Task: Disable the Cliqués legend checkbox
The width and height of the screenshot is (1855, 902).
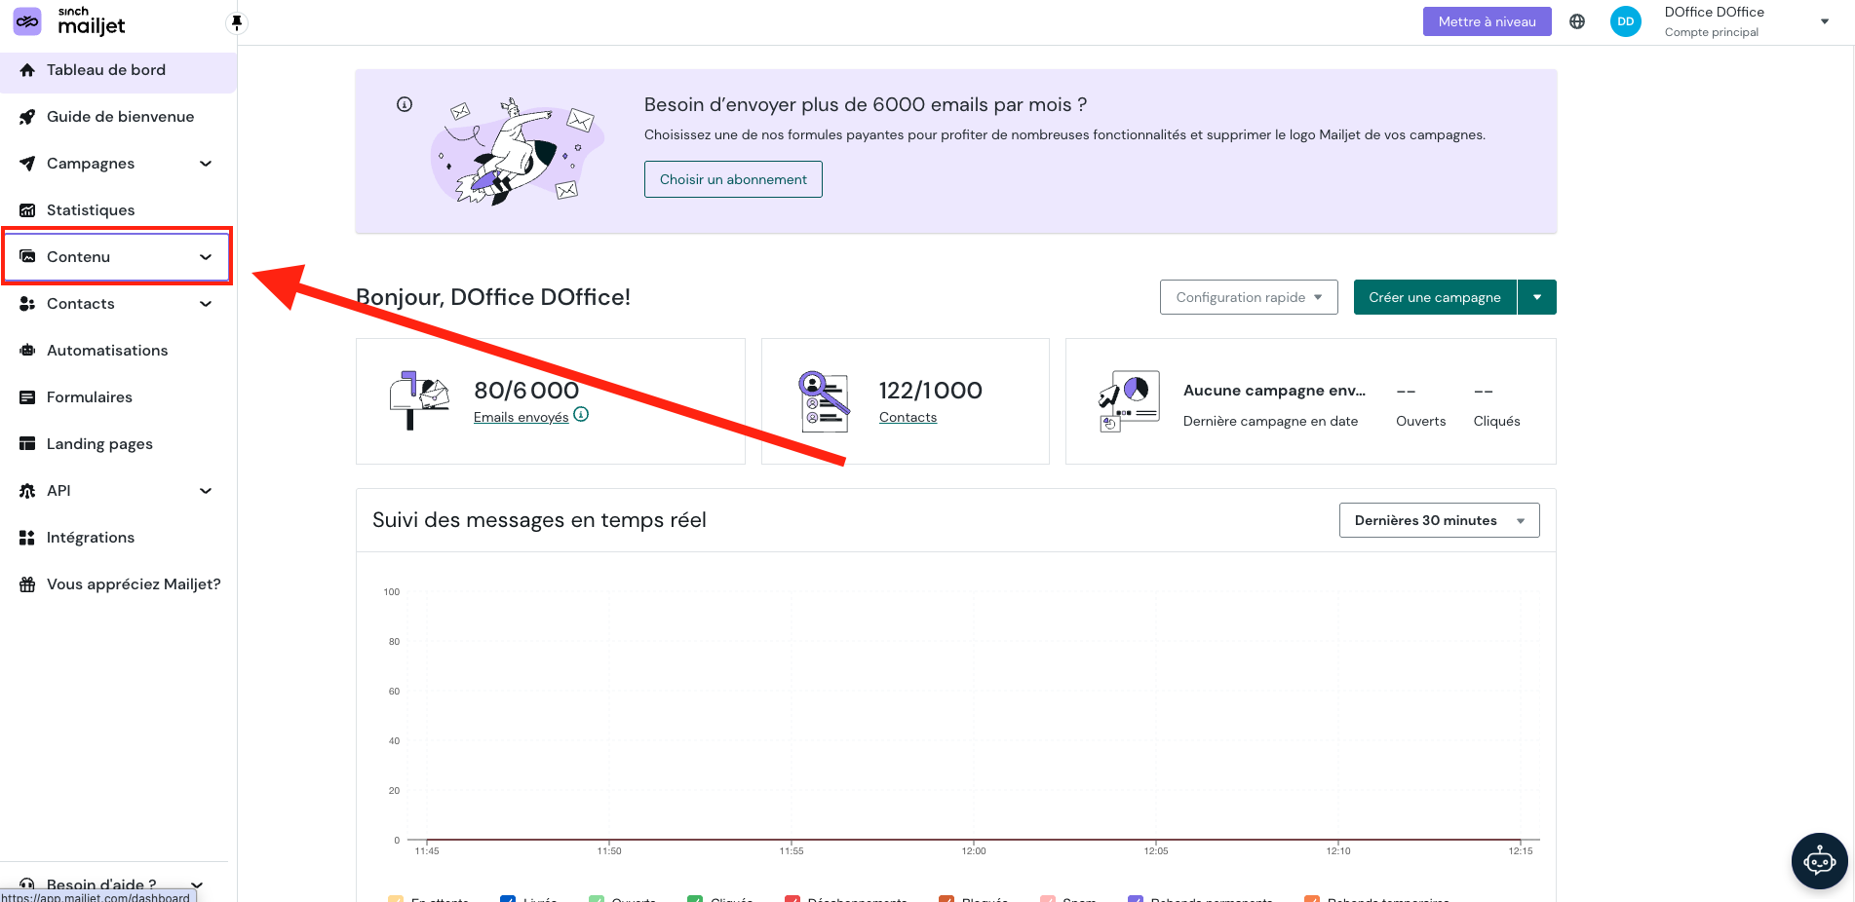Action: (x=694, y=899)
